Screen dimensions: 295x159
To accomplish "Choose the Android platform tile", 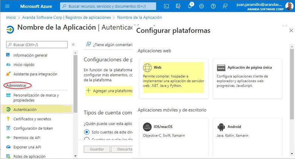I will (247, 137).
